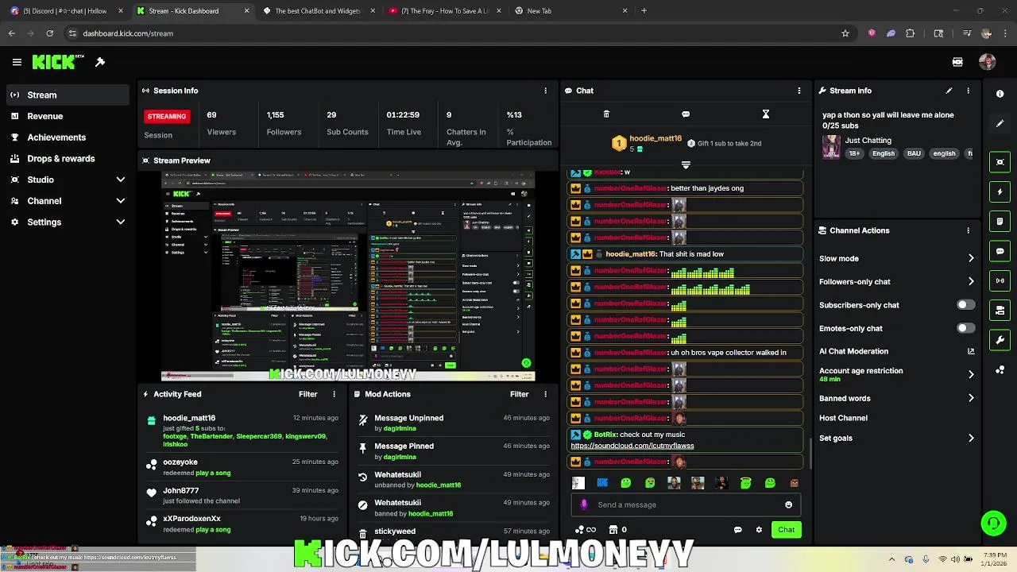Click the lightning bolt icon in right sidebar

click(1000, 191)
